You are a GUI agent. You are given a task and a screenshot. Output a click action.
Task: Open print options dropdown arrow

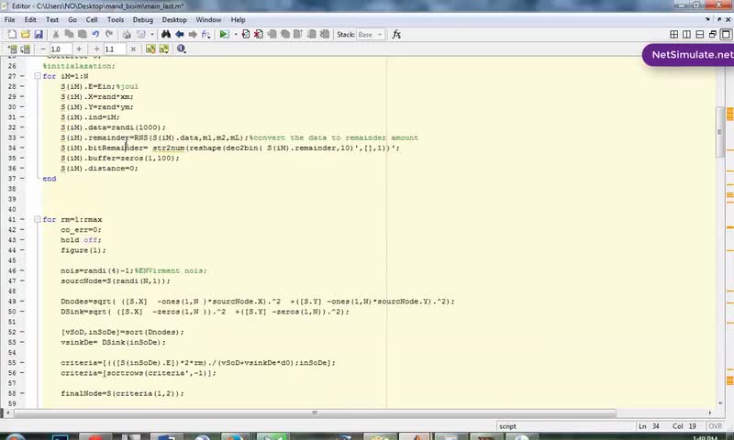[x=152, y=34]
